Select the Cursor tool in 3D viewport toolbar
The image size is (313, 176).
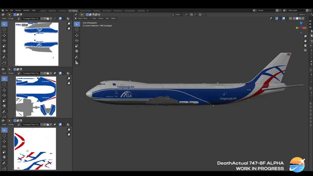(77, 29)
